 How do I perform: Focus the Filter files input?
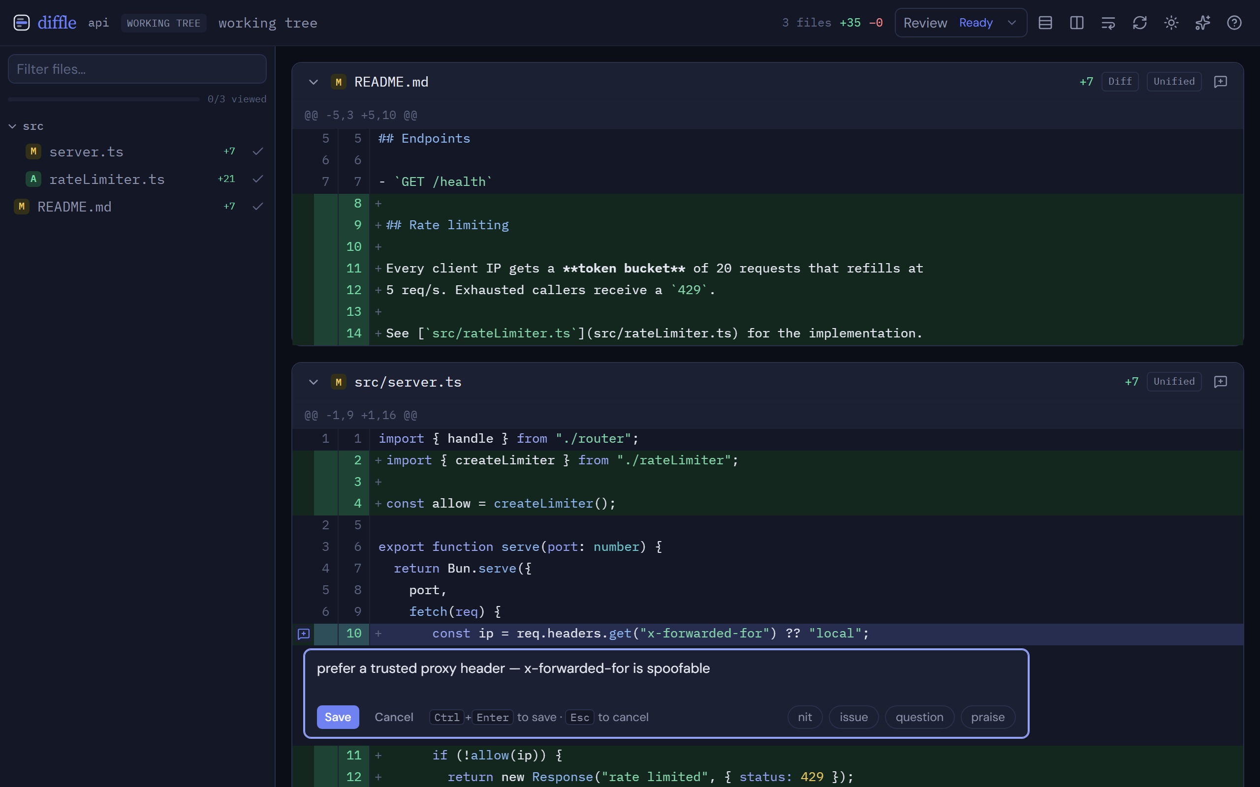pyautogui.click(x=137, y=69)
